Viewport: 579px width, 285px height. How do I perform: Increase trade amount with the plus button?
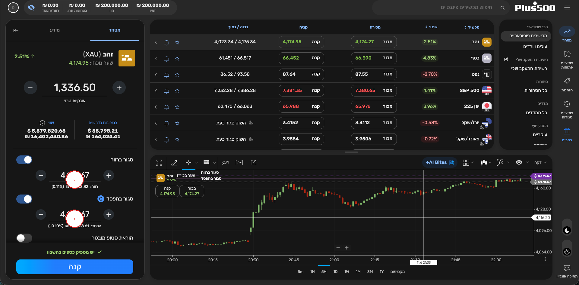(119, 87)
